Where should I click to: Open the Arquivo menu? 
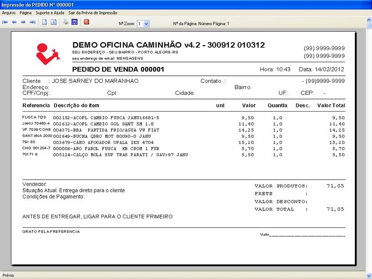point(9,13)
